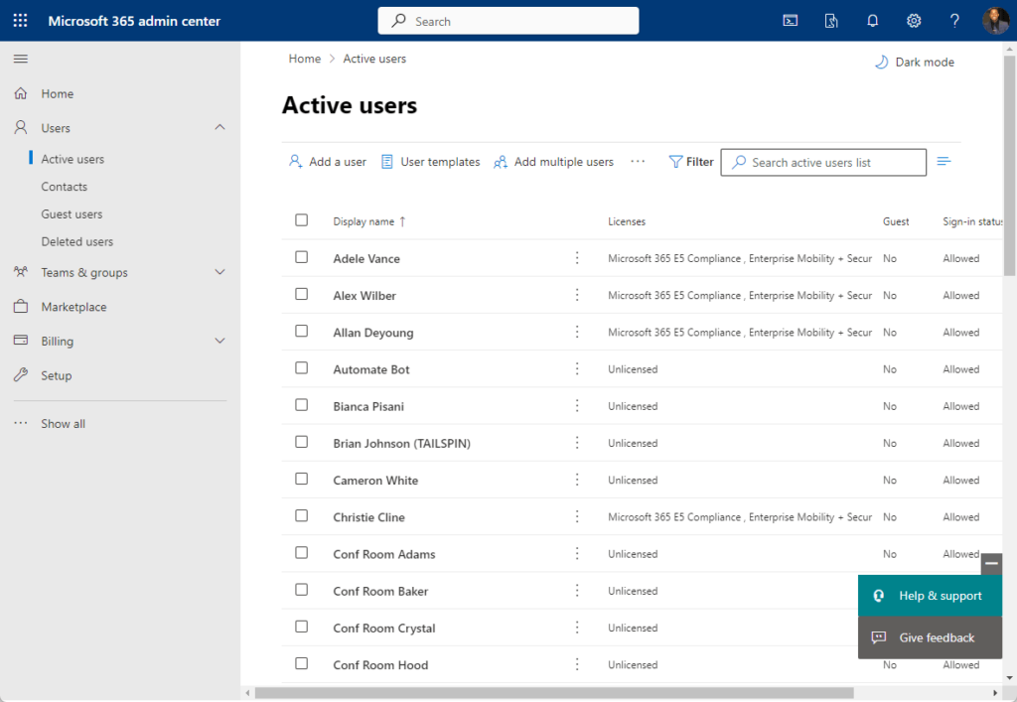Open the document download icon in header
This screenshot has width=1017, height=702.
831,21
